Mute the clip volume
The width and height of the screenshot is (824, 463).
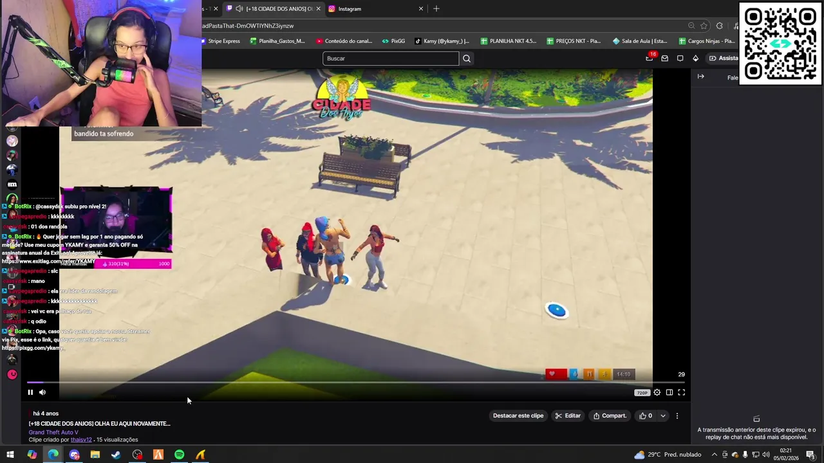coord(42,392)
